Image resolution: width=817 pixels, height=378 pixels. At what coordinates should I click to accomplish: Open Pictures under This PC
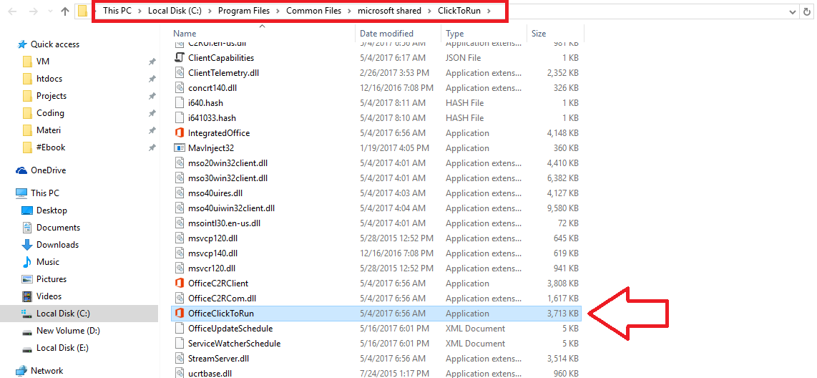pyautogui.click(x=51, y=279)
